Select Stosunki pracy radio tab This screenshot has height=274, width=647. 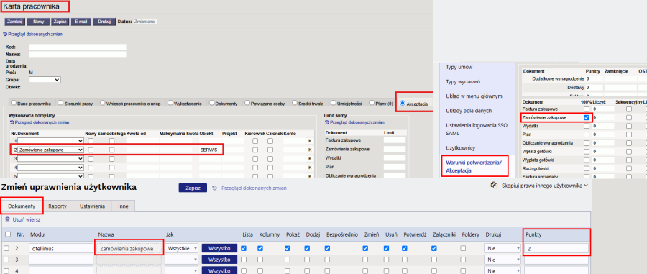click(60, 103)
